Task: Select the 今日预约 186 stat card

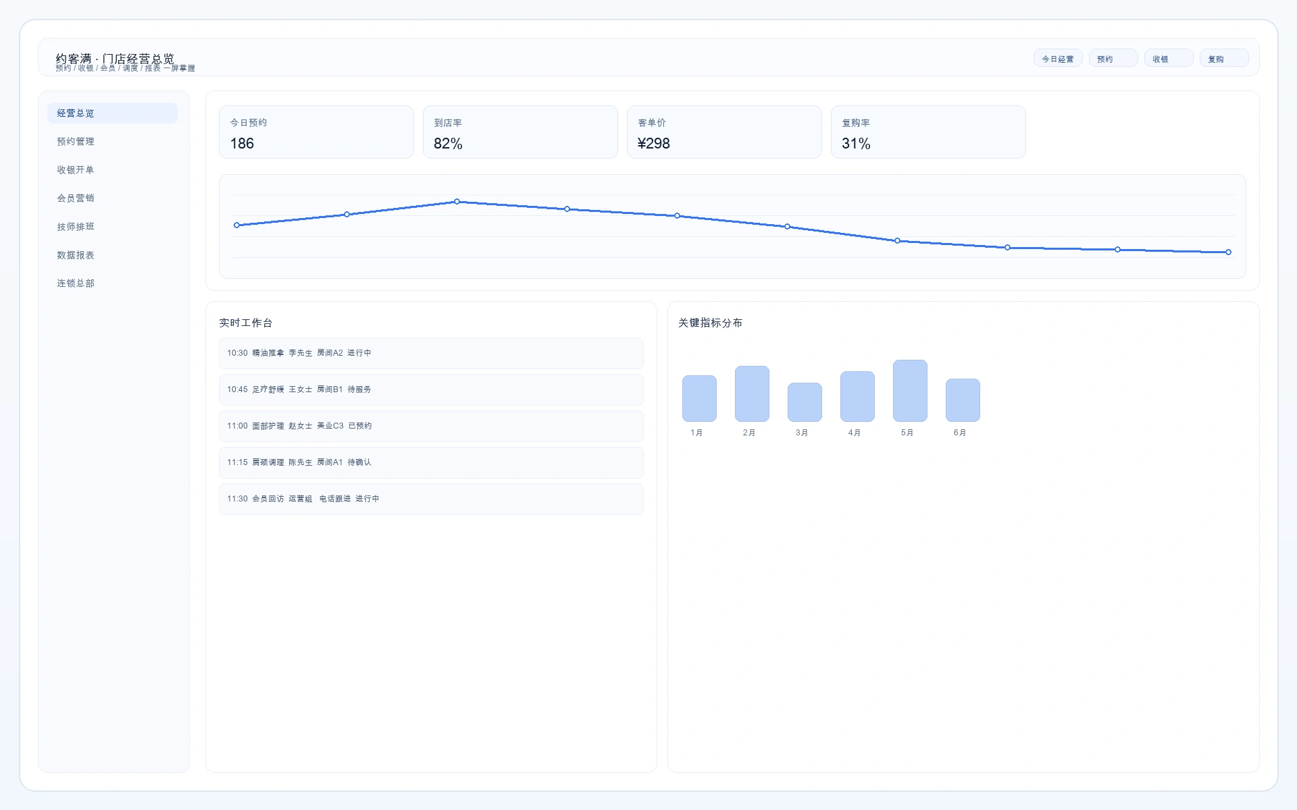Action: (x=315, y=132)
